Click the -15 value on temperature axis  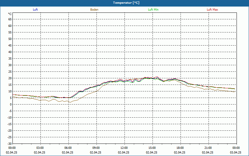(10, 124)
